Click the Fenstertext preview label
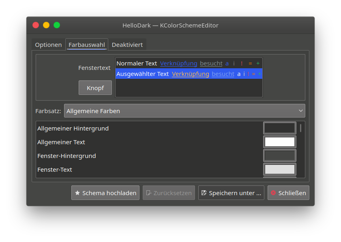Image resolution: width=341 pixels, height=242 pixels. click(x=94, y=68)
